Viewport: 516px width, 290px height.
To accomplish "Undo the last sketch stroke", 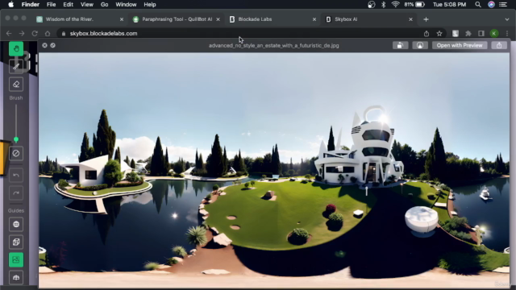I will pos(16,176).
